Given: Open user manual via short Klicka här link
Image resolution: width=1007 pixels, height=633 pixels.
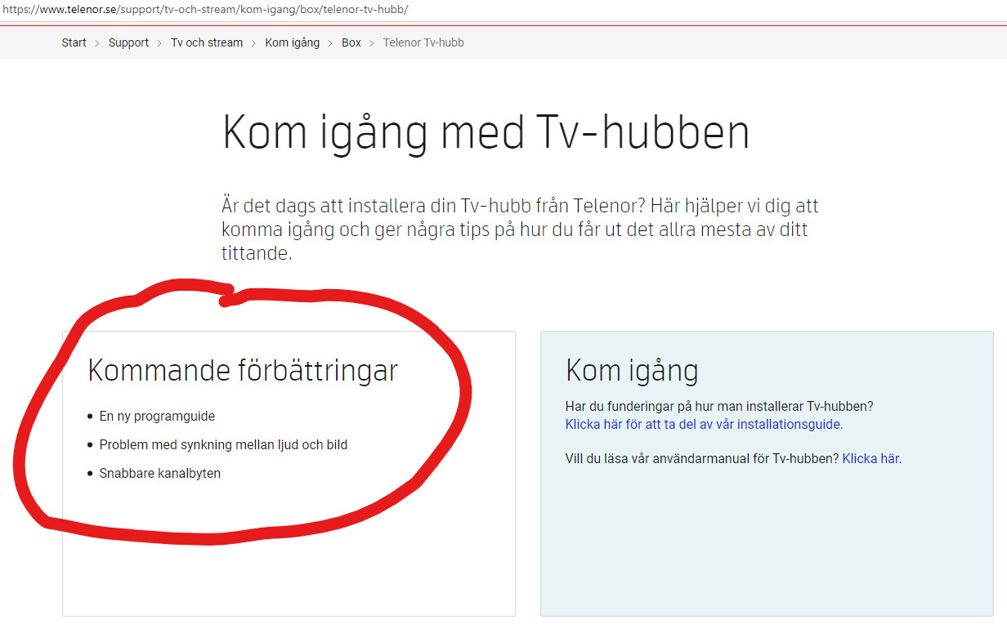Looking at the screenshot, I should pos(870,459).
